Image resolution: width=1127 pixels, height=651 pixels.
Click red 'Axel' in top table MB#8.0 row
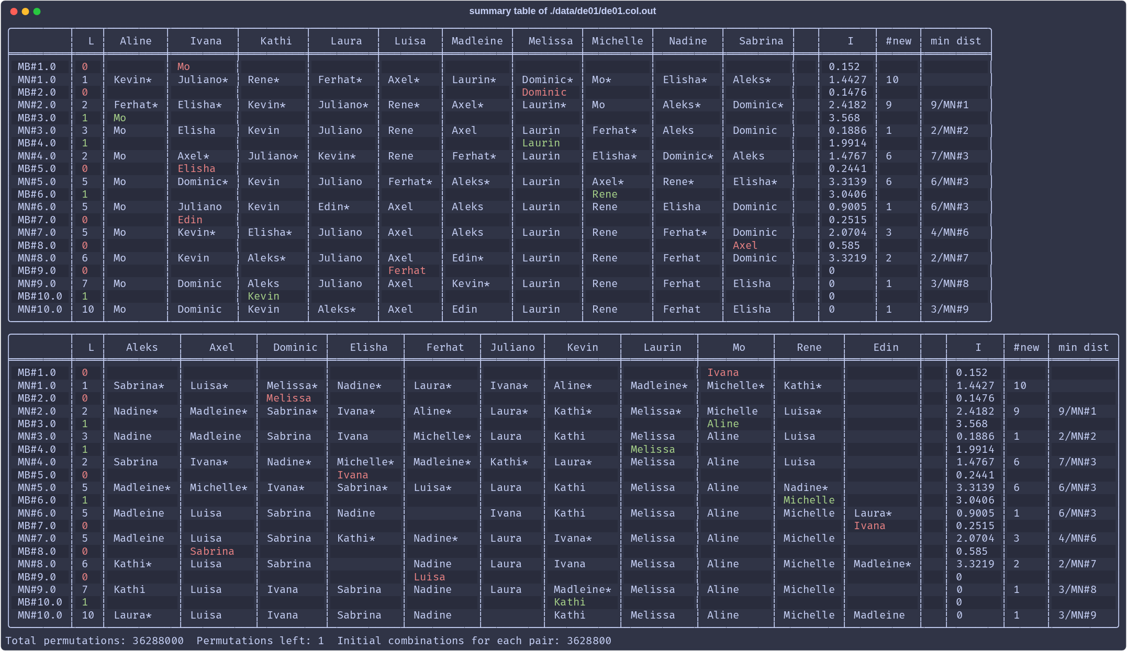[745, 245]
